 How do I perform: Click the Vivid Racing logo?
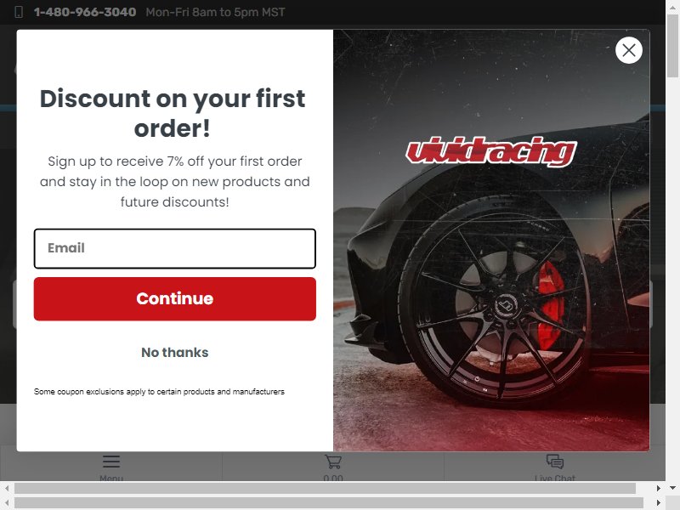(x=491, y=152)
